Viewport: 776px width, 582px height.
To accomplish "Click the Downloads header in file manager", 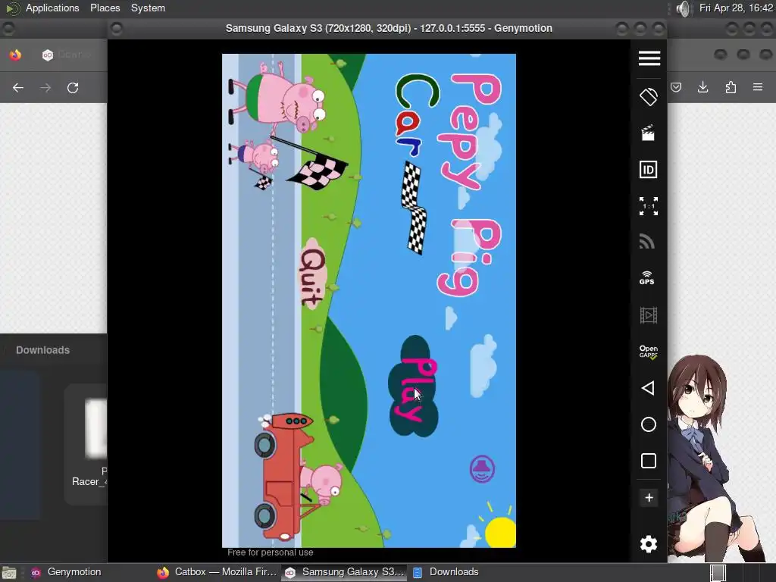I will coord(43,350).
